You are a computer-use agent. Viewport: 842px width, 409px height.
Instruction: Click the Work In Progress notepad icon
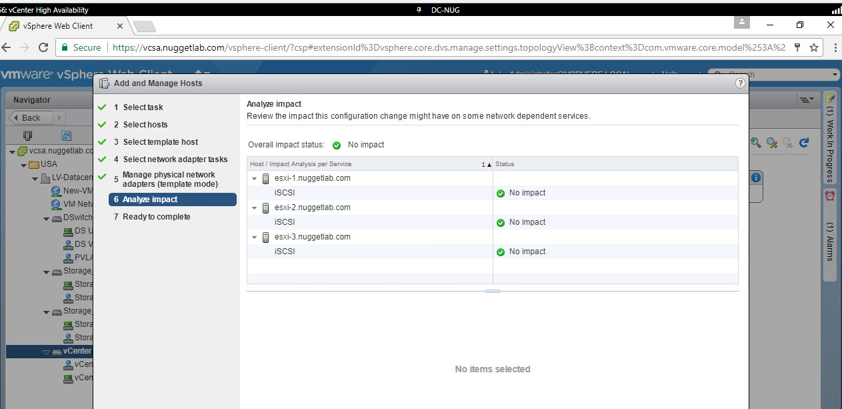[830, 99]
